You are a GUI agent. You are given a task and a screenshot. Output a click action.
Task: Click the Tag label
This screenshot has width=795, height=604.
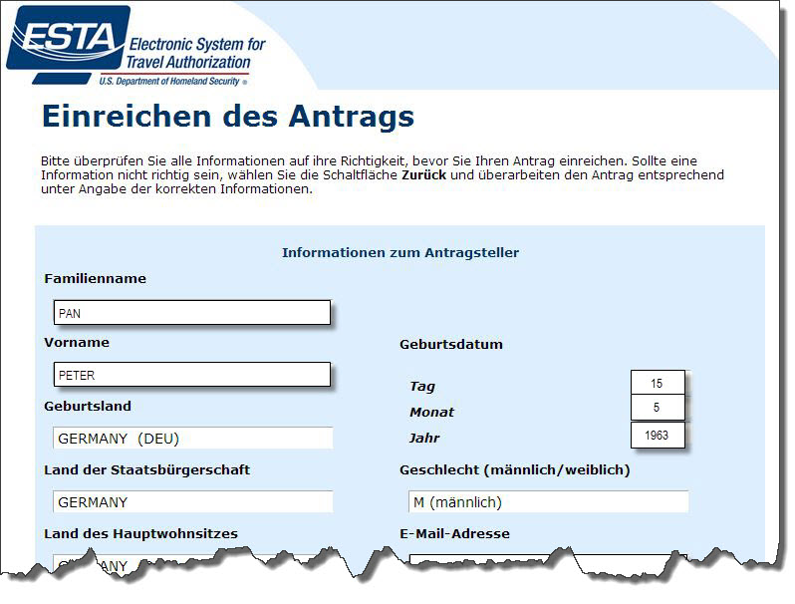(422, 387)
